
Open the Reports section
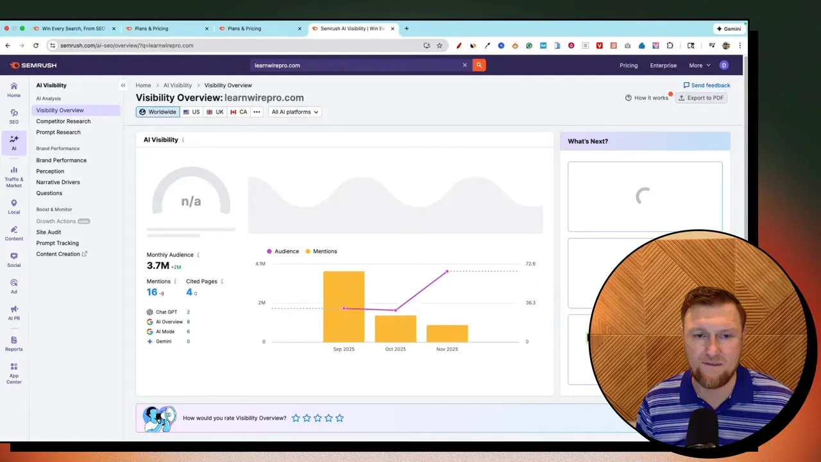click(x=13, y=344)
